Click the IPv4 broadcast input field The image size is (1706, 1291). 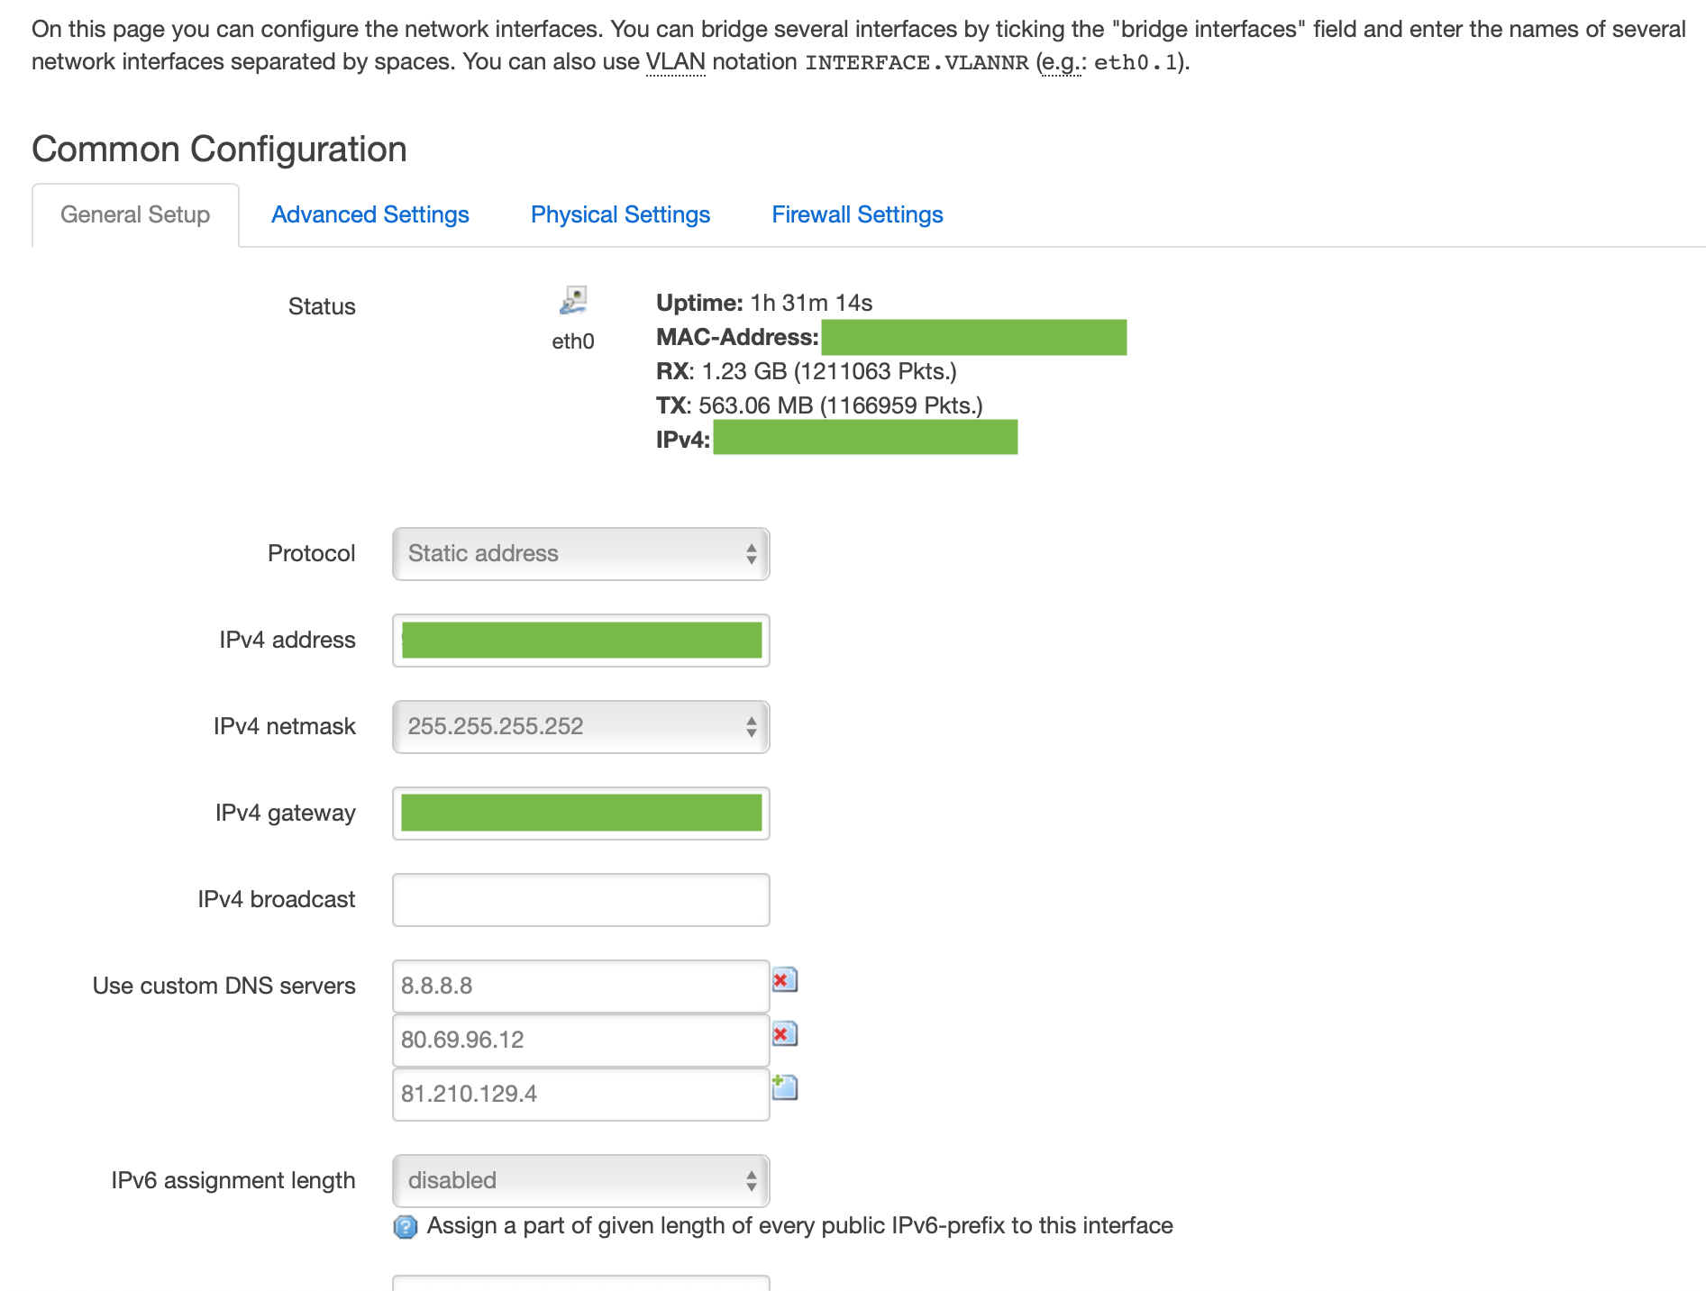tap(580, 898)
